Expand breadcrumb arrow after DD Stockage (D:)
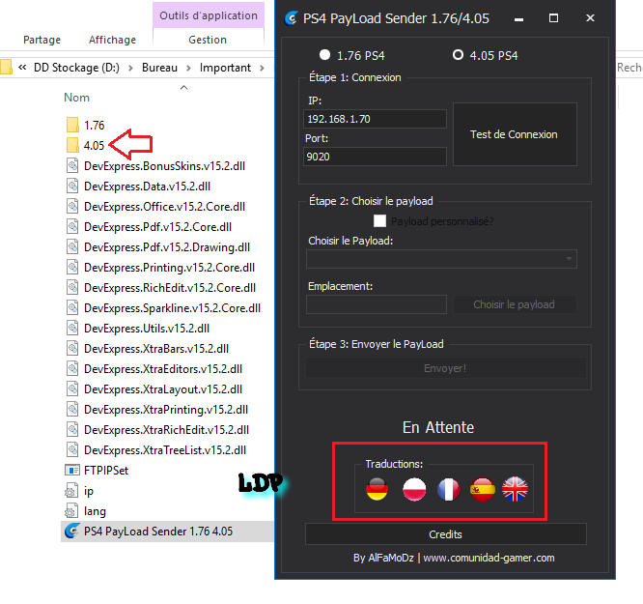 130,68
